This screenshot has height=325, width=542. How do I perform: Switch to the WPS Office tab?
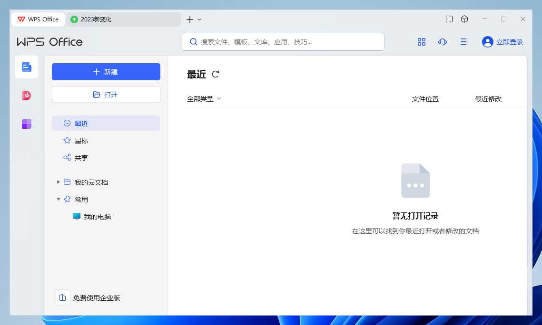point(38,19)
